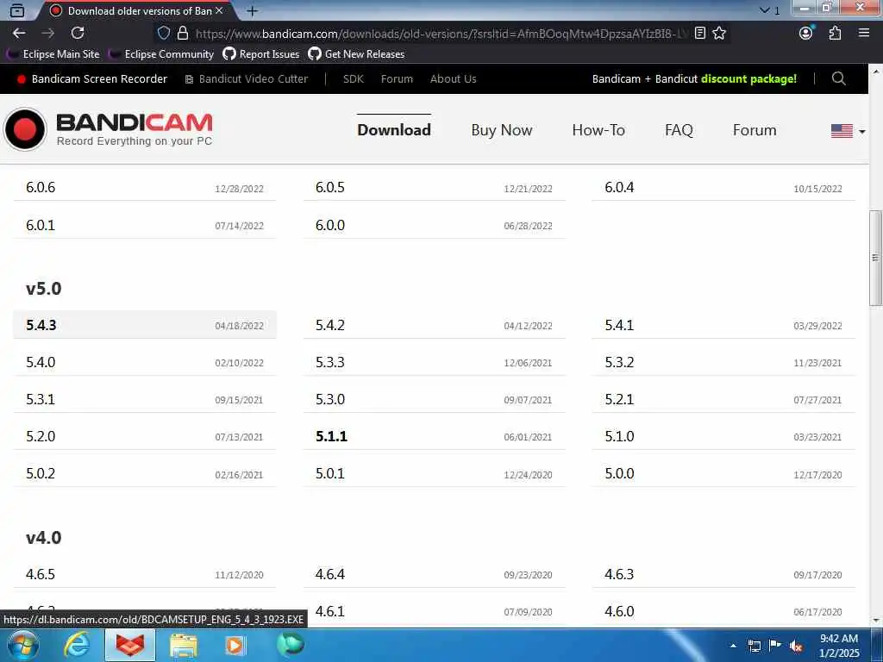
Task: Open the Firefox hamburger application menu
Action: point(864,34)
